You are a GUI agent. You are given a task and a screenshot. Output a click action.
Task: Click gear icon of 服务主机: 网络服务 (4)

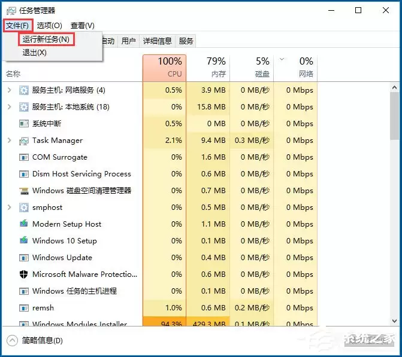24,90
